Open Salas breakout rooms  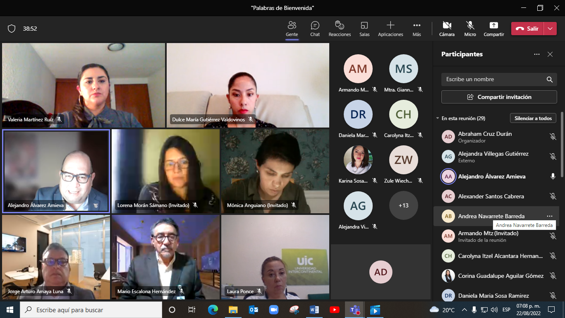pos(364,29)
